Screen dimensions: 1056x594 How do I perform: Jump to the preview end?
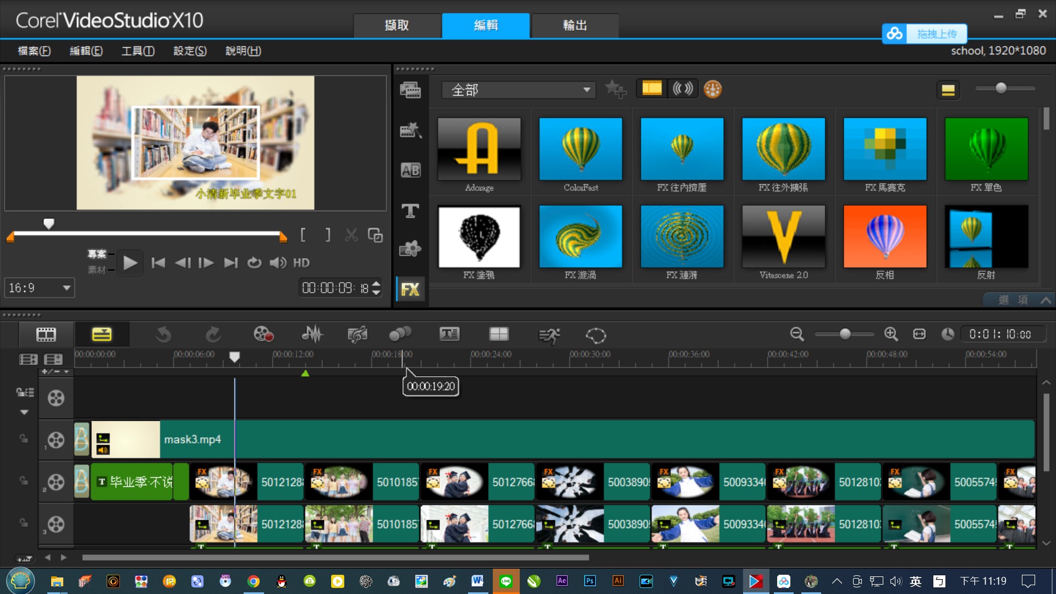tap(230, 263)
